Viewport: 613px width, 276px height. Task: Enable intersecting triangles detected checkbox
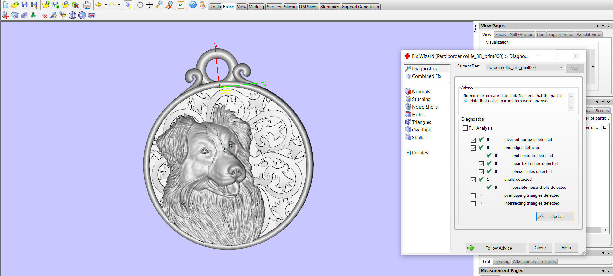click(473, 203)
